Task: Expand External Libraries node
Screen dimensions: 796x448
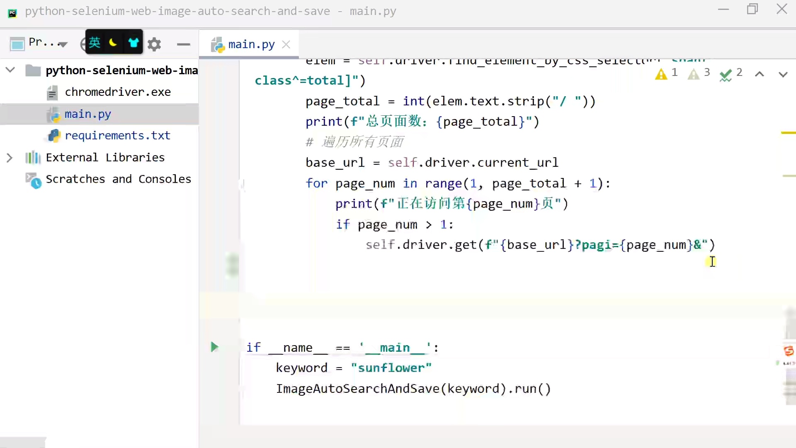Action: (x=9, y=158)
